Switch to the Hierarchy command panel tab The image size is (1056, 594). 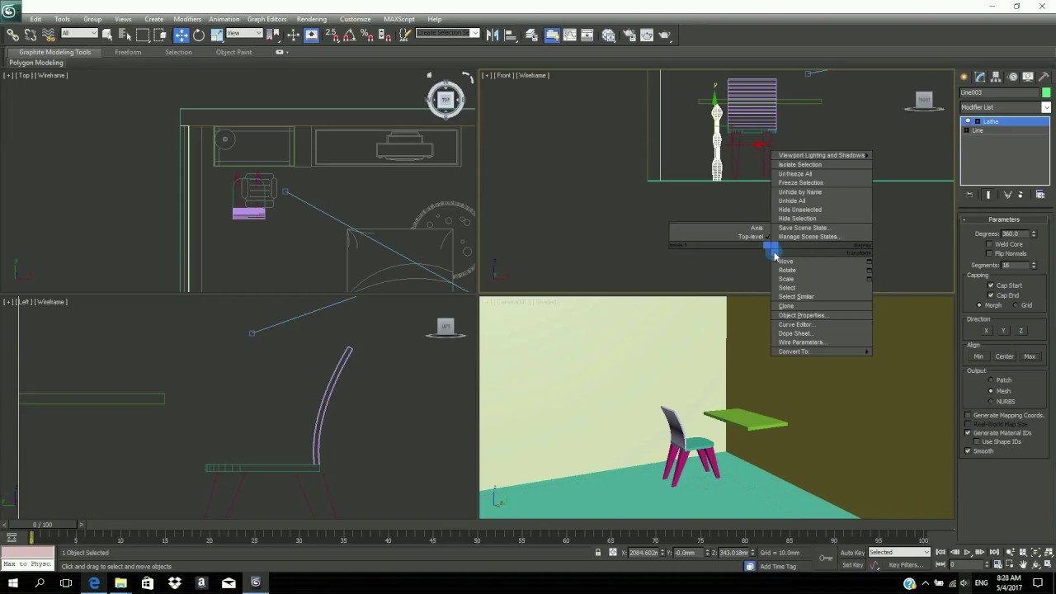pyautogui.click(x=996, y=77)
